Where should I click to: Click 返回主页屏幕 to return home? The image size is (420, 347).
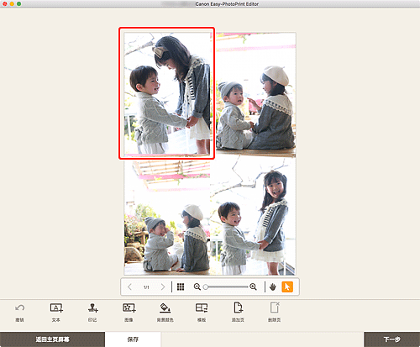coord(52,339)
